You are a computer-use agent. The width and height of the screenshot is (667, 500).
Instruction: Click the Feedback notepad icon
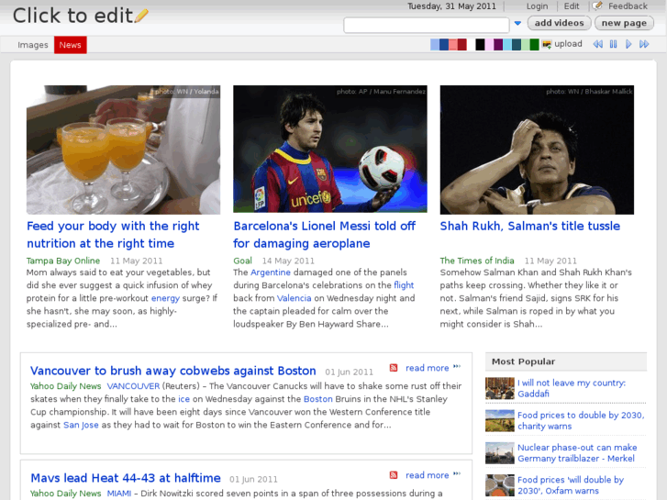coord(597,6)
